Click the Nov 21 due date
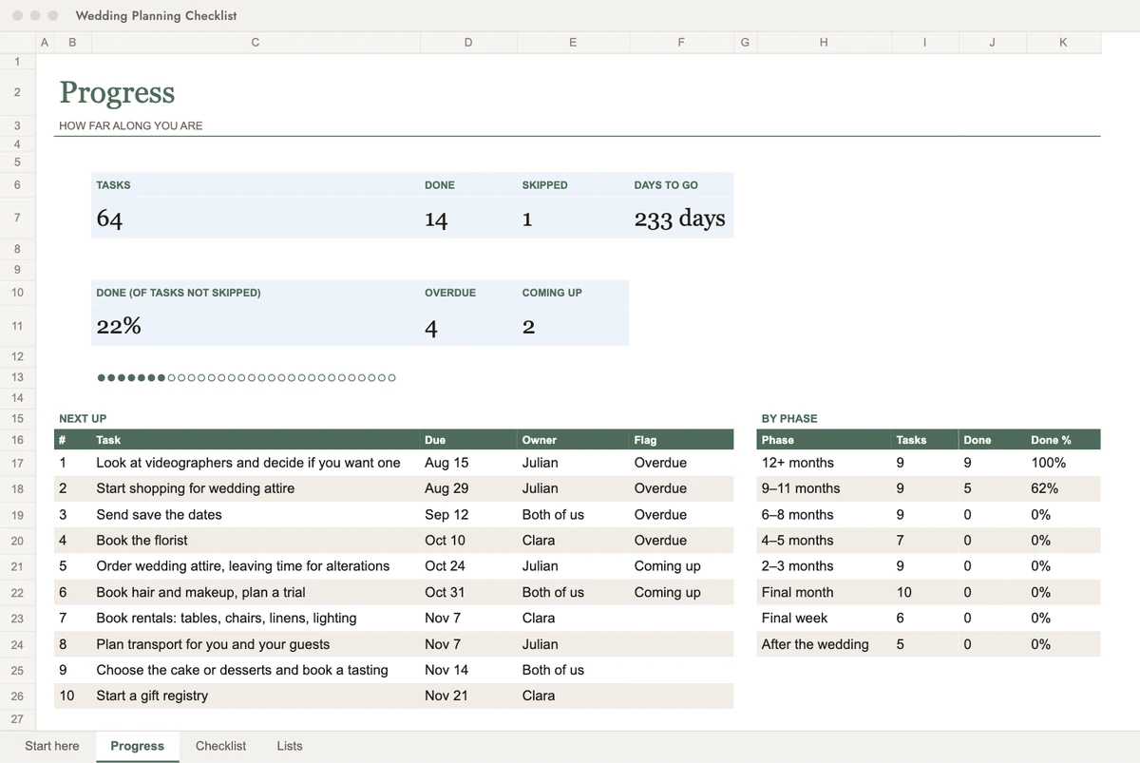Viewport: 1140px width, 763px height. click(x=446, y=696)
